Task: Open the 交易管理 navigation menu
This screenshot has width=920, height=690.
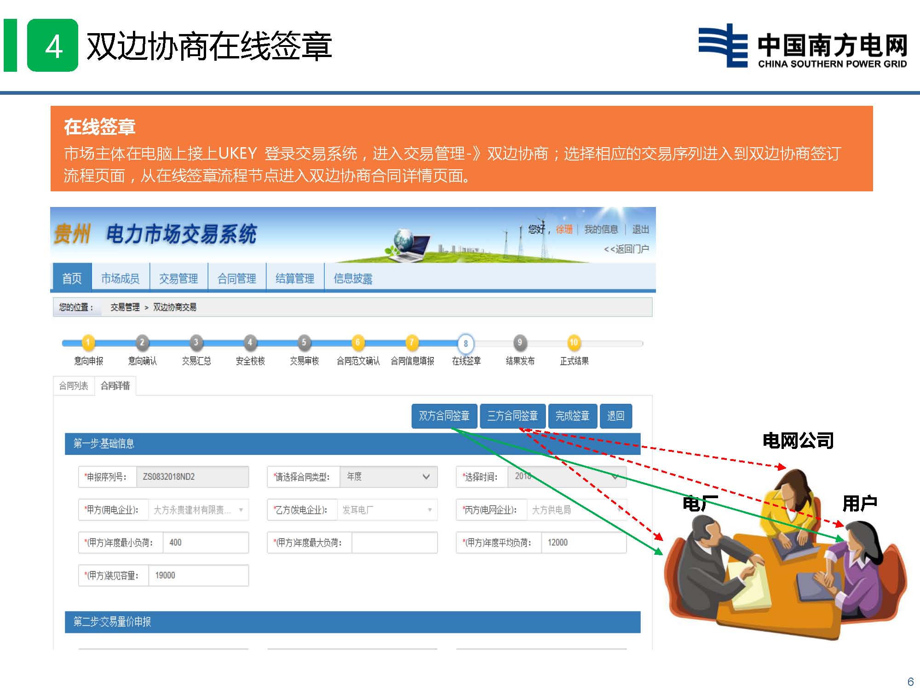Action: pos(178,278)
